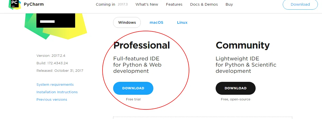Open the Buy page
Screen dimensions: 322x119
click(x=229, y=4)
